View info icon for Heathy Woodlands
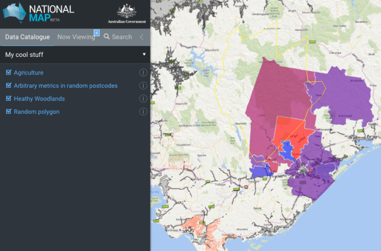Screen dimensions: 381x251 (x=143, y=99)
